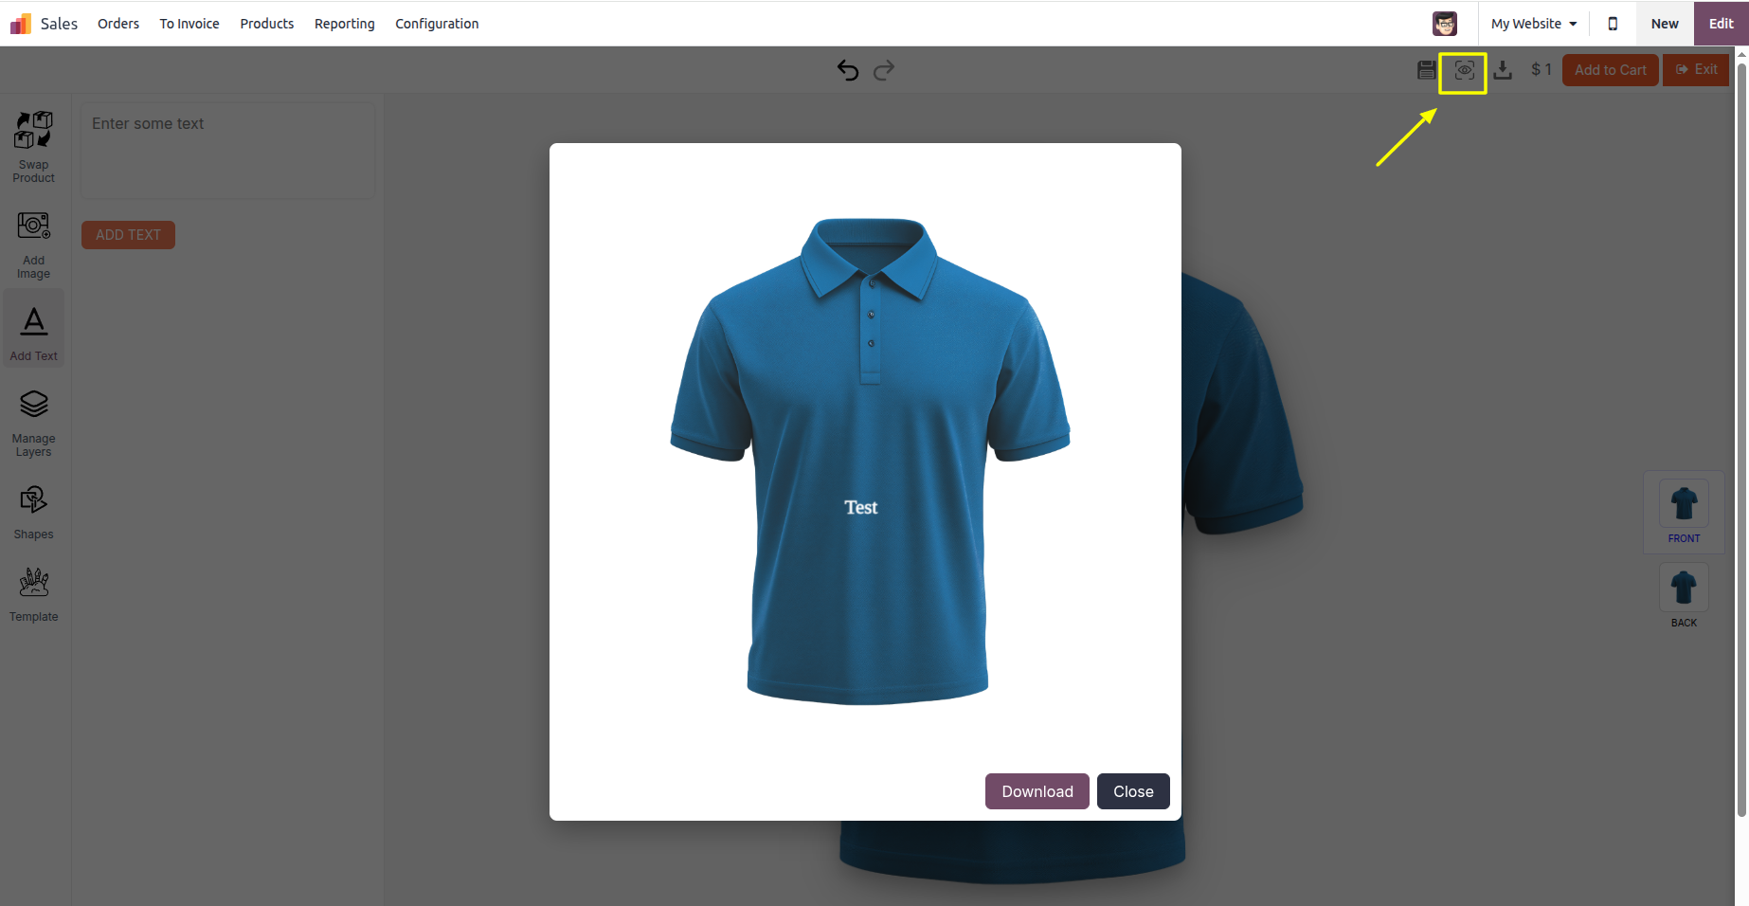Image resolution: width=1749 pixels, height=906 pixels.
Task: Click the Download button in preview dialog
Action: (x=1037, y=791)
